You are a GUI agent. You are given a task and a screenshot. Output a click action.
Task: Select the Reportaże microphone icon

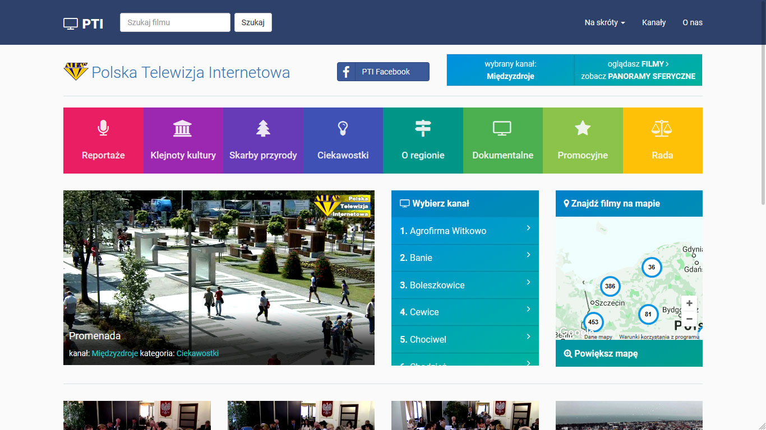pos(103,128)
